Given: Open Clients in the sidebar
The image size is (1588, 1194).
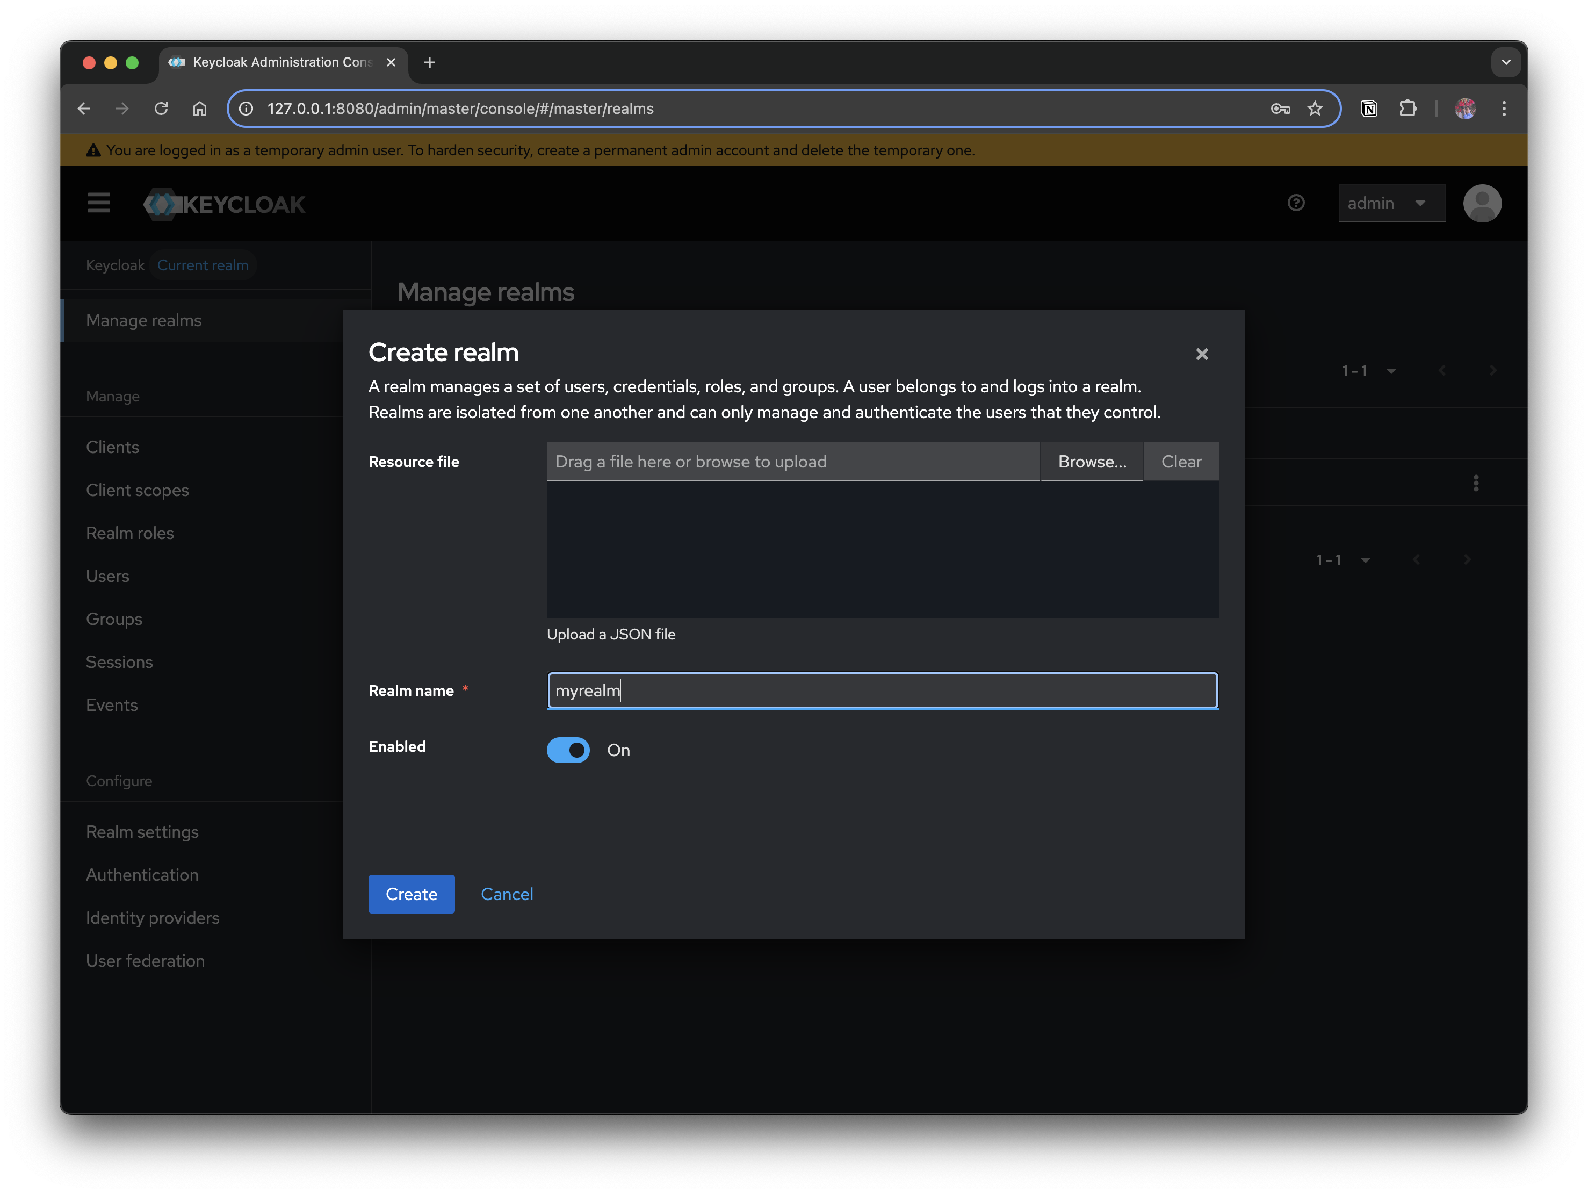Looking at the screenshot, I should coord(113,447).
